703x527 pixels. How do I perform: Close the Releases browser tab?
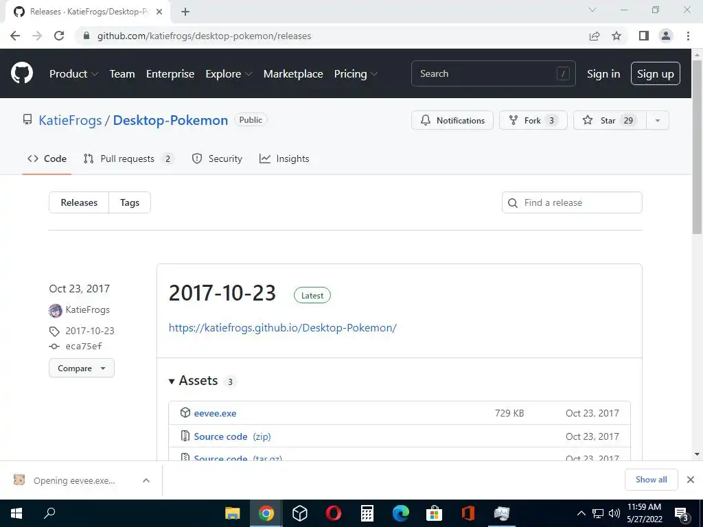pyautogui.click(x=159, y=12)
